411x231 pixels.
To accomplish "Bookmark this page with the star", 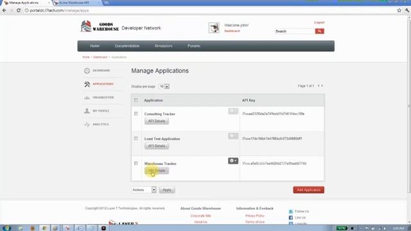I will tap(399, 10).
